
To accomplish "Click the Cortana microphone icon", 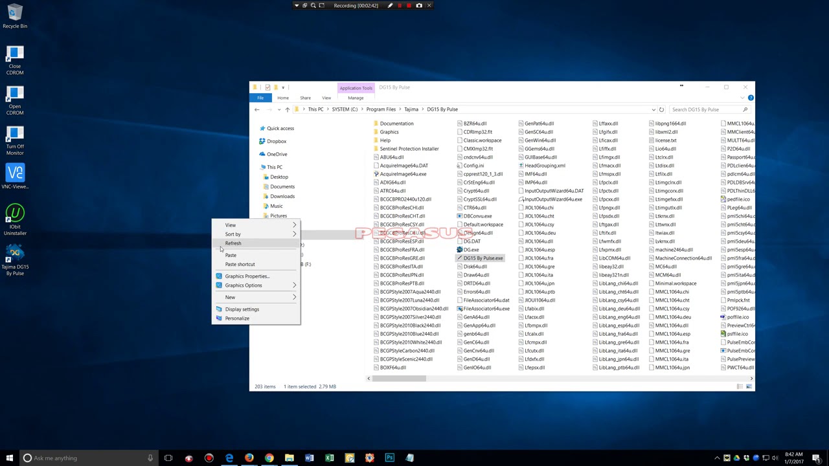I will (x=150, y=458).
